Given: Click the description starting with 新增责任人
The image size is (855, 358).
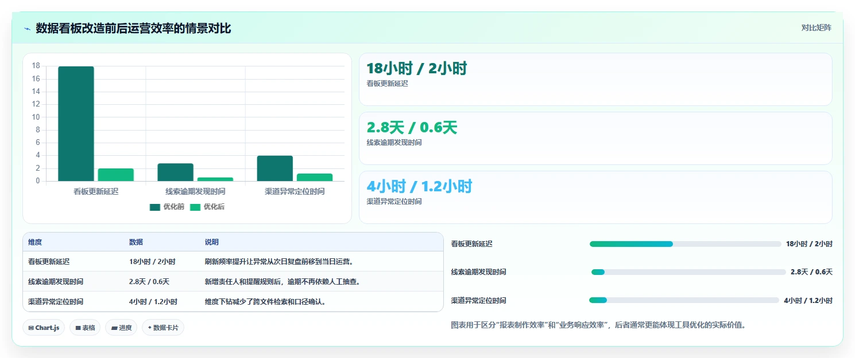Looking at the screenshot, I should click(283, 282).
